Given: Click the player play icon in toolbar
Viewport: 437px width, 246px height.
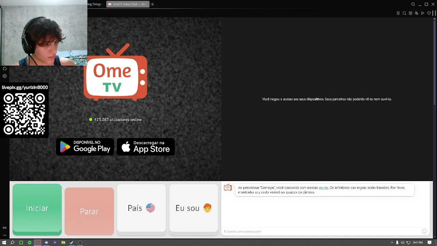Looking at the screenshot, I should [x=423, y=13].
